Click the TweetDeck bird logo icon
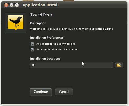 click(x=16, y=23)
